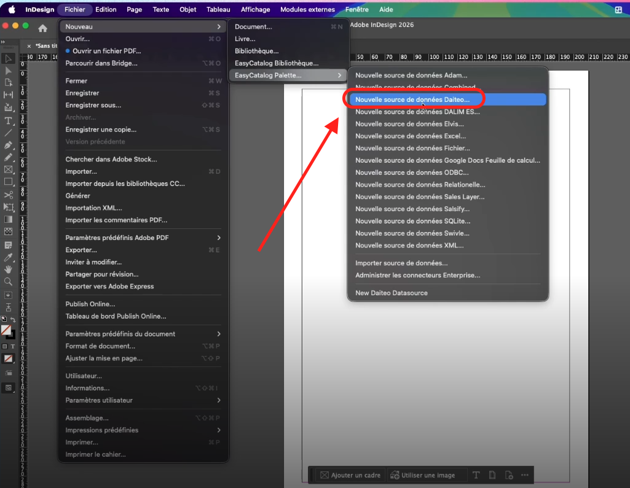
Task: Select Exporter... in Fichier menu
Action: 143,250
